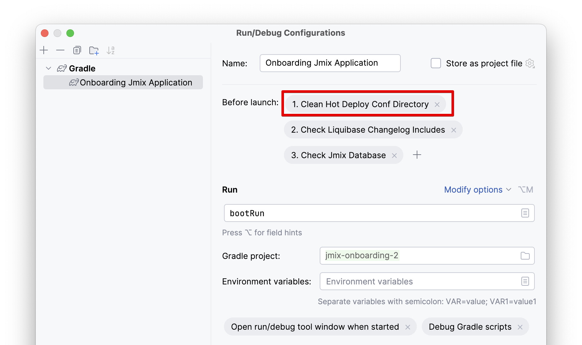
Task: Open Store as project file settings gear
Action: coord(530,63)
